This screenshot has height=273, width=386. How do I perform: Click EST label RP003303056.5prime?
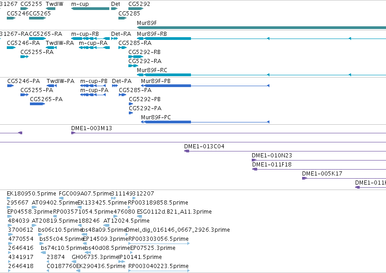(x=159, y=239)
